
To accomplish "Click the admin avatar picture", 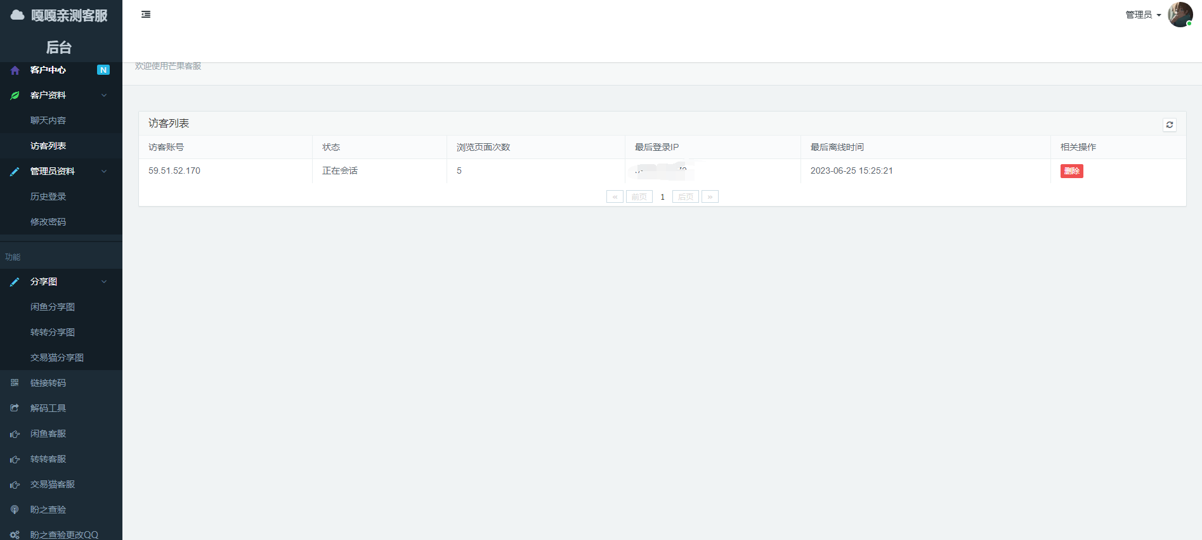I will (x=1180, y=15).
